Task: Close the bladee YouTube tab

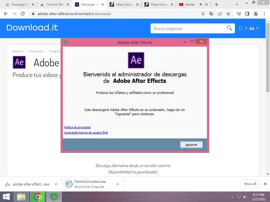Action: (206, 4)
